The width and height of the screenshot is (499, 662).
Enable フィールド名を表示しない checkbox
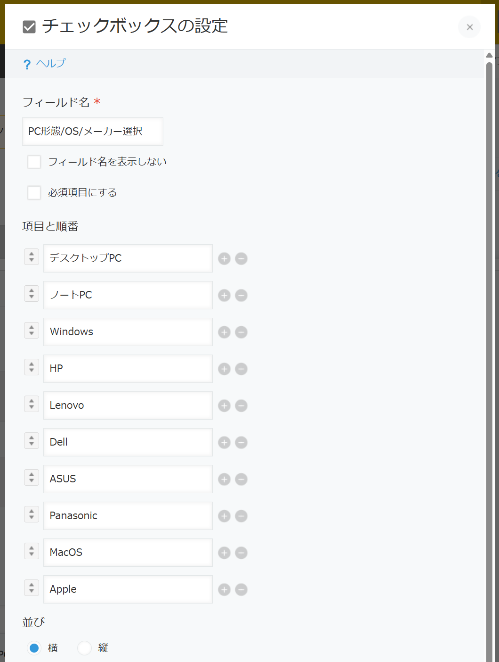34,162
